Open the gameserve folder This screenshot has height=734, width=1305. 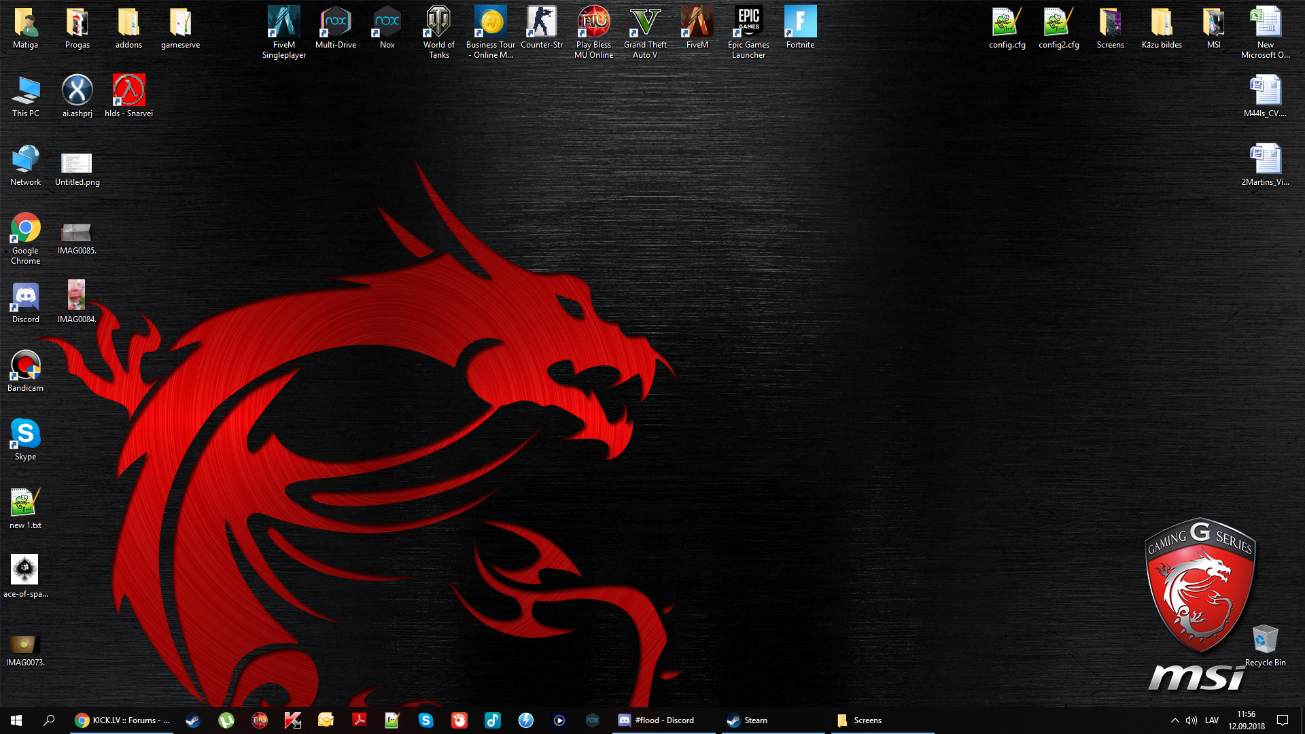pos(180,28)
